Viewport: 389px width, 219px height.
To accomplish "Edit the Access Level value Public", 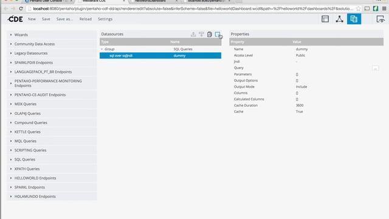I will (300, 55).
